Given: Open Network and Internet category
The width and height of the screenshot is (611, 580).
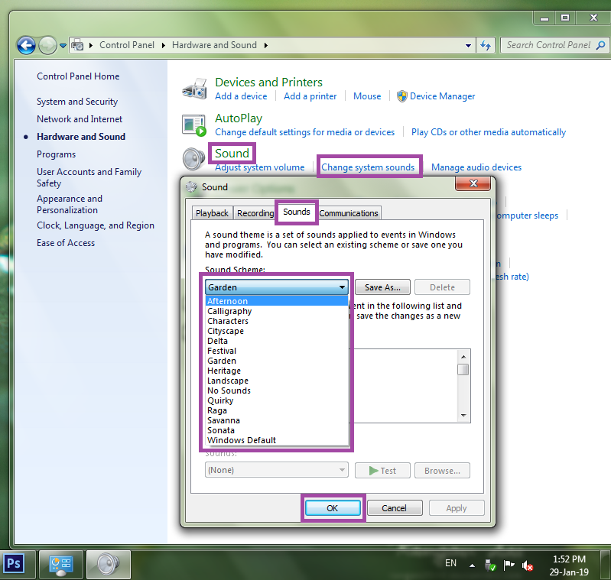Looking at the screenshot, I should click(x=80, y=119).
